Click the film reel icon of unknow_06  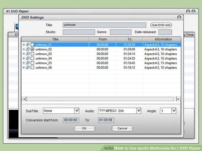[28, 67]
